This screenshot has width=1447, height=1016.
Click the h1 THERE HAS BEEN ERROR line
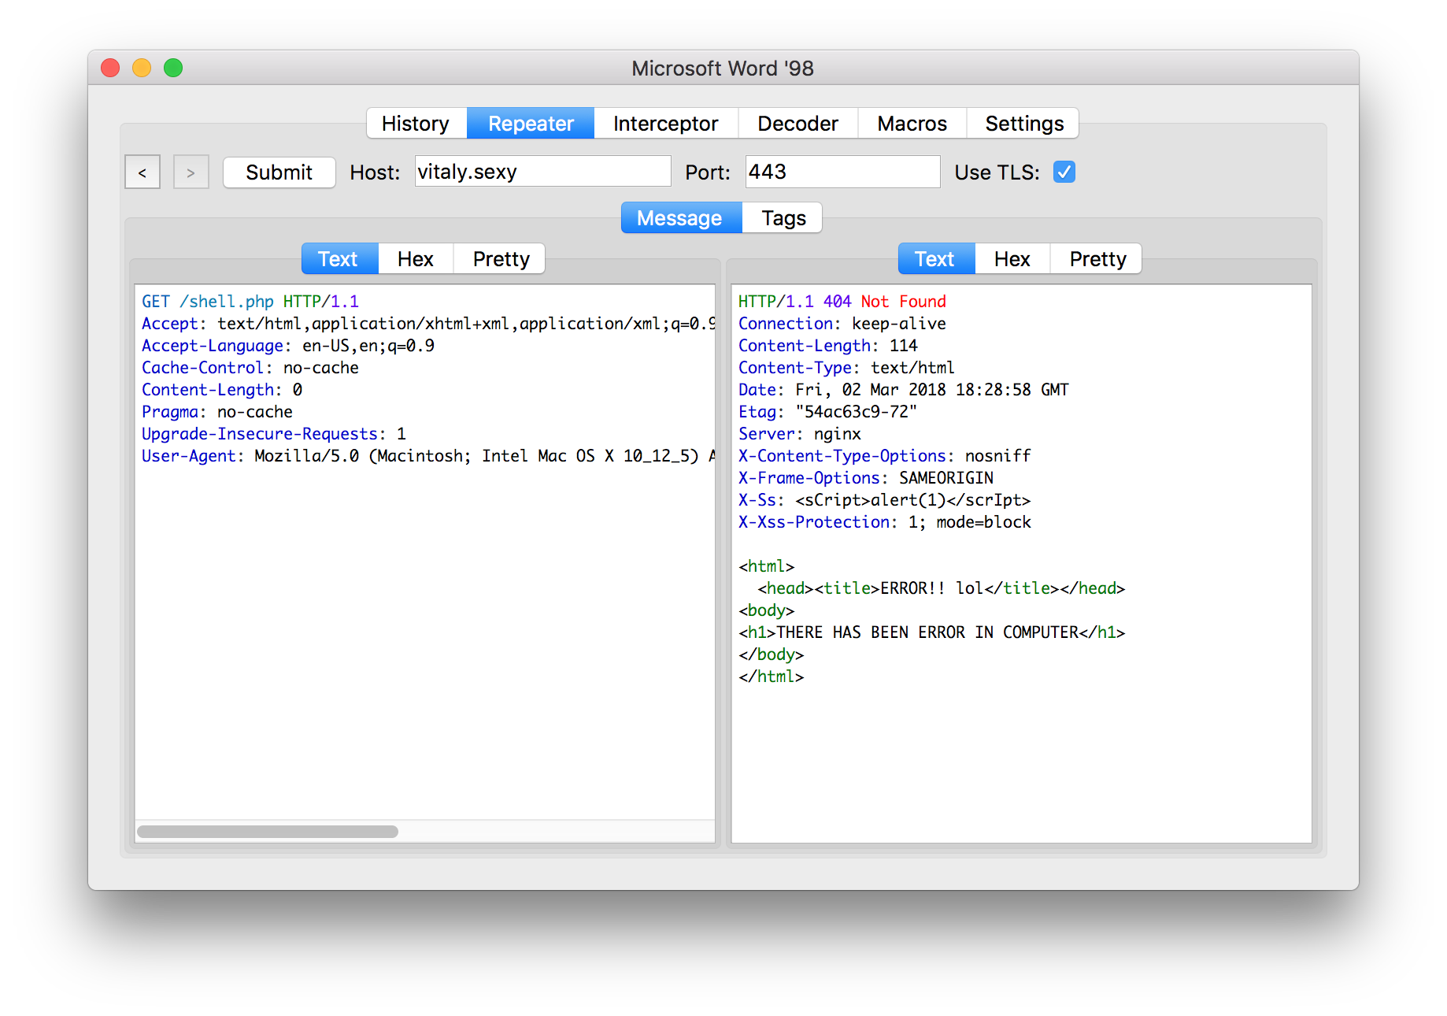(x=932, y=632)
